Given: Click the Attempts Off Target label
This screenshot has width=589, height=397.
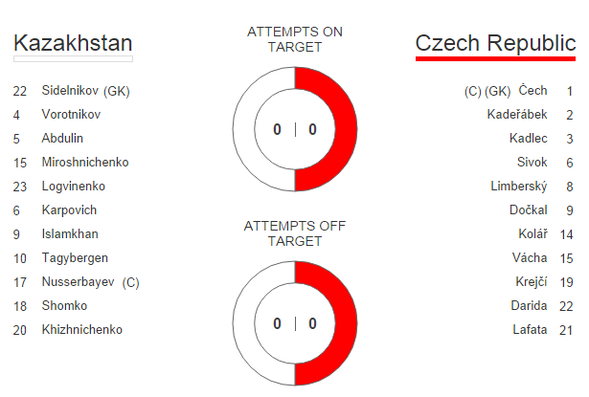Looking at the screenshot, I should click(x=295, y=233).
